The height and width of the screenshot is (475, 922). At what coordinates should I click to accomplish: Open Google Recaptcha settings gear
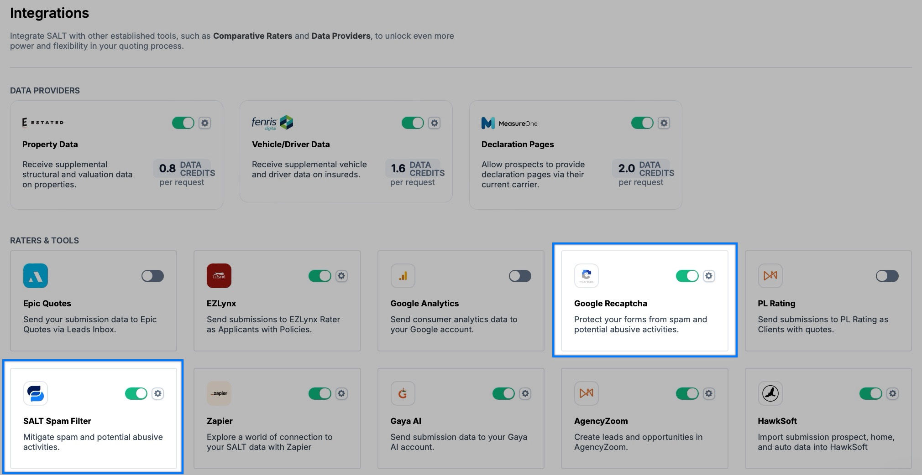(709, 276)
